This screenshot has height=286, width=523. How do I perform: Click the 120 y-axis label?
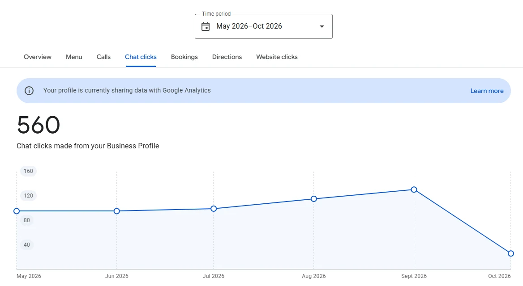click(x=28, y=196)
